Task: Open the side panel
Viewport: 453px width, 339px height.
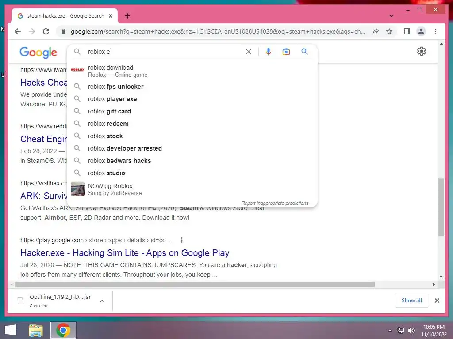Action: click(407, 31)
